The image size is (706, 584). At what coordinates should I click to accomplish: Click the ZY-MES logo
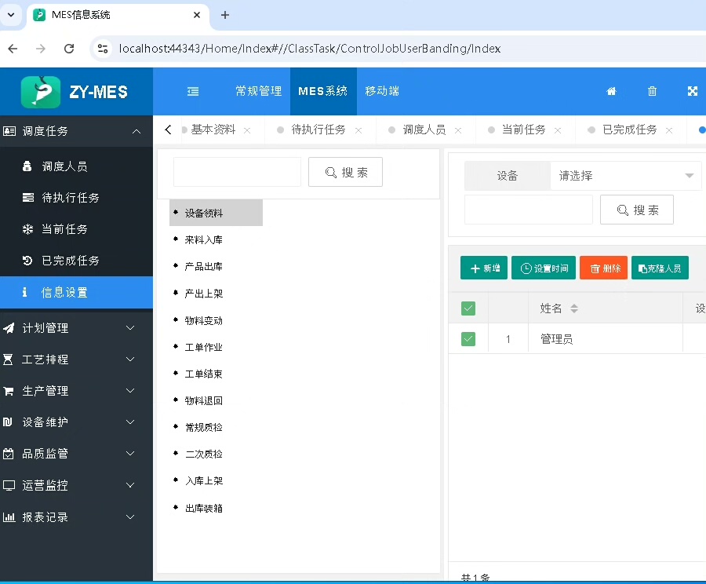(x=75, y=92)
